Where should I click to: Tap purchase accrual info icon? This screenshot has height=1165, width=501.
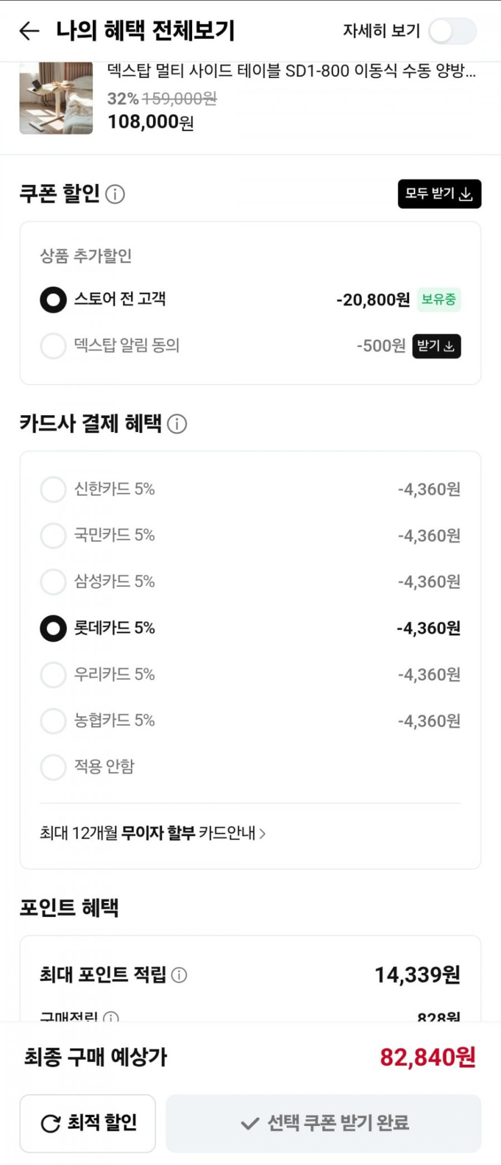pos(111,1017)
